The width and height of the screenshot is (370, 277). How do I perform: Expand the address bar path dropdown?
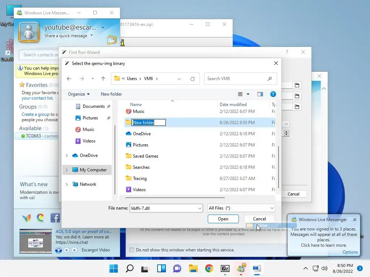click(x=179, y=79)
